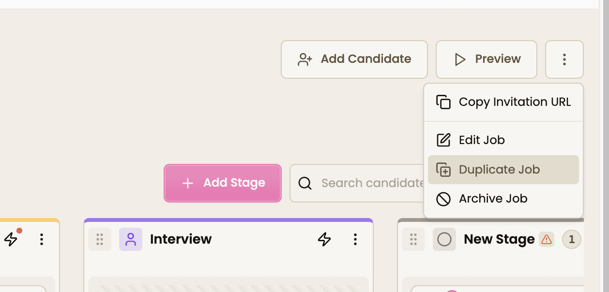The width and height of the screenshot is (609, 292).
Task: Choose Archive Job from the menu
Action: (493, 198)
